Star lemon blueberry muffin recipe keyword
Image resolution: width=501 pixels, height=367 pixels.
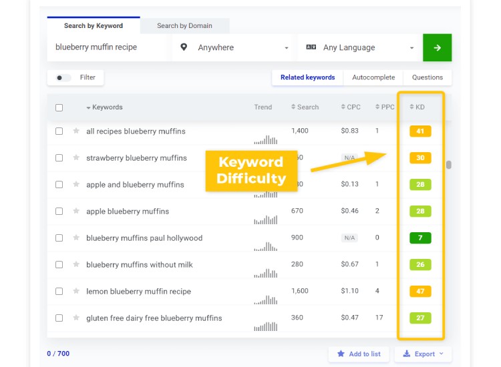(76, 291)
